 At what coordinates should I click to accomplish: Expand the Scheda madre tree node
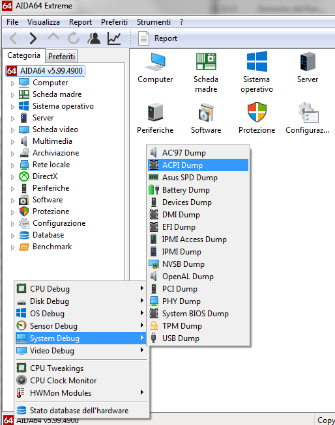12,95
